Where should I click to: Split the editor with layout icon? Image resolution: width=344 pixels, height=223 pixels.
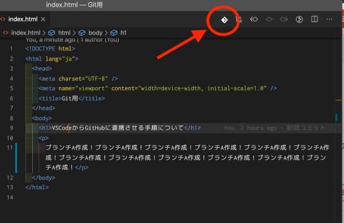click(315, 19)
